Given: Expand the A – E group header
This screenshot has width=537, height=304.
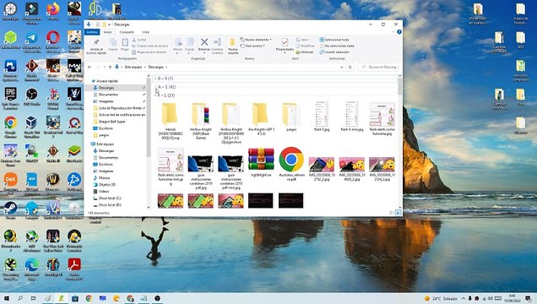Looking at the screenshot, I should (x=274, y=87).
